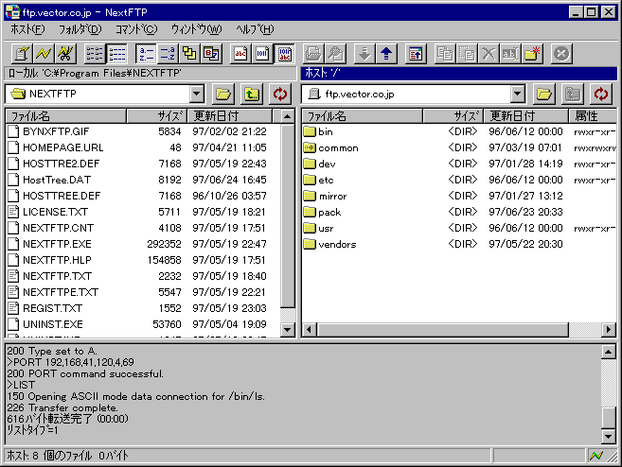Click the host pane parent folder icon
The width and height of the screenshot is (622, 467).
(x=573, y=94)
